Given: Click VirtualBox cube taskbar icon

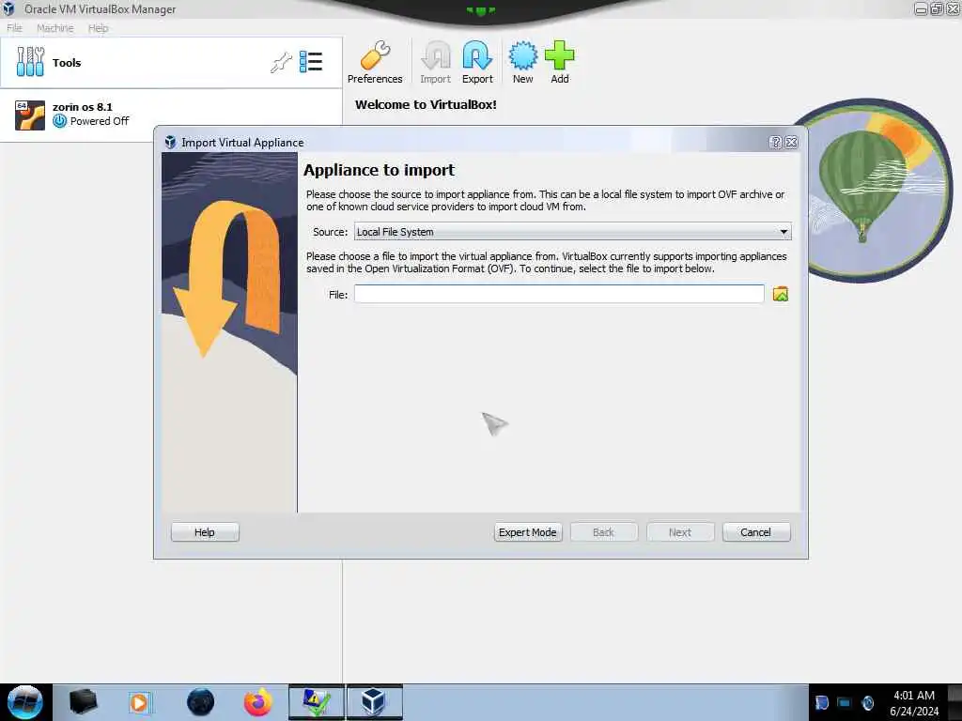Looking at the screenshot, I should click(x=374, y=702).
